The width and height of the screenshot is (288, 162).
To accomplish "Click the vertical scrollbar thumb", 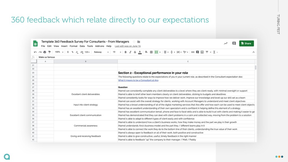I will point(255,67).
